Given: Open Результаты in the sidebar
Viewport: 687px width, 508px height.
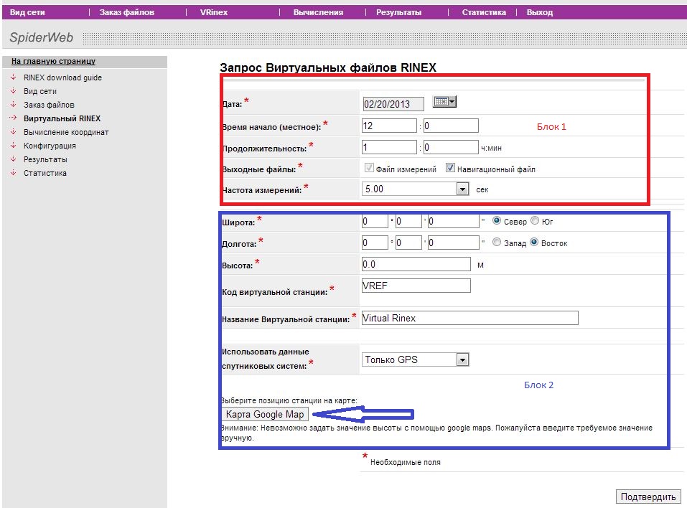Looking at the screenshot, I should pos(45,159).
